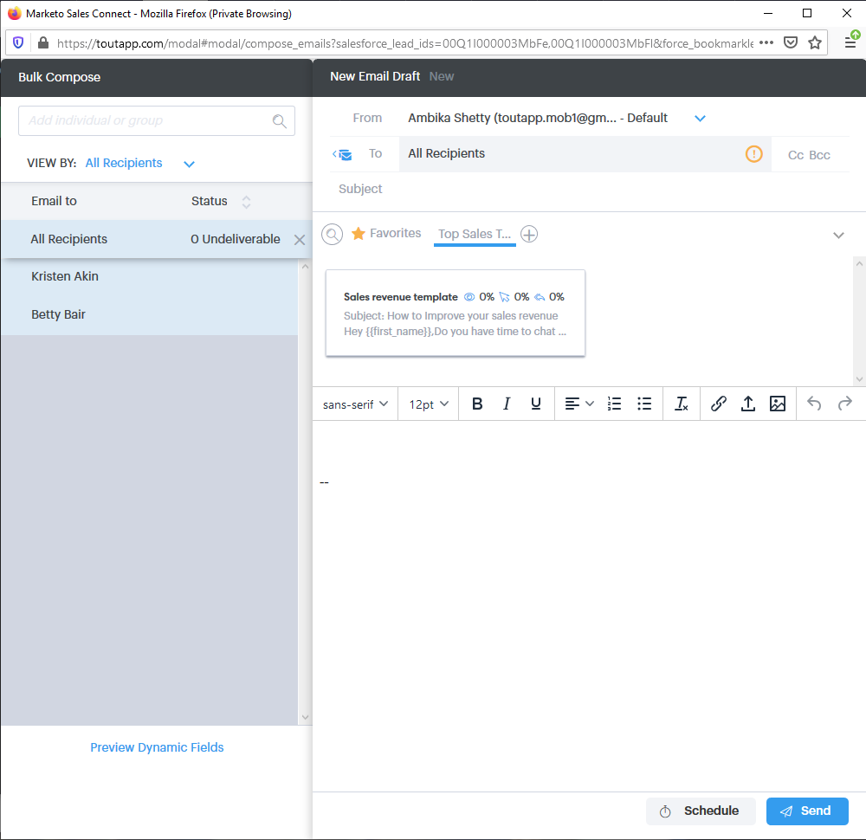
Task: Click the templates panel scroll-down arrow
Action: (x=859, y=378)
